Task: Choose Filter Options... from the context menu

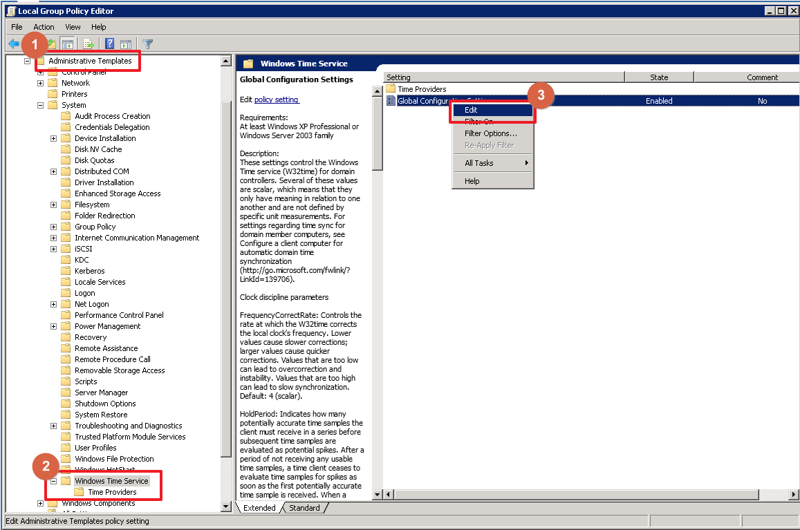Action: tap(492, 133)
